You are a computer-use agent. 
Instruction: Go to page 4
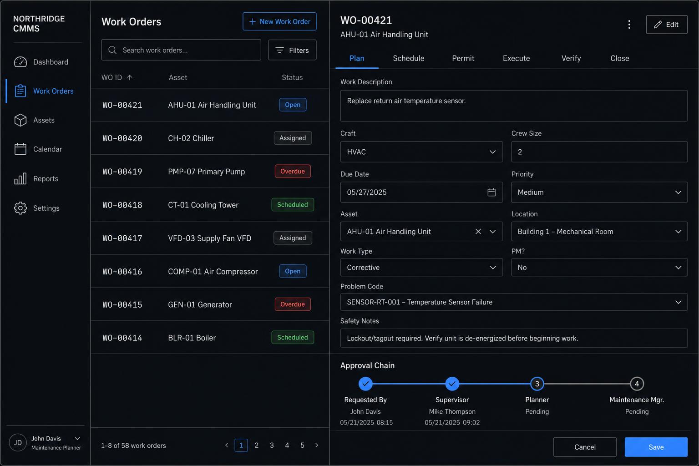click(287, 445)
